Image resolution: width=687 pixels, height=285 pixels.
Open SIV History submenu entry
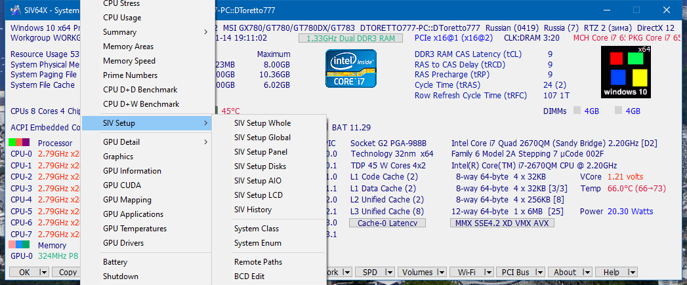(269, 210)
